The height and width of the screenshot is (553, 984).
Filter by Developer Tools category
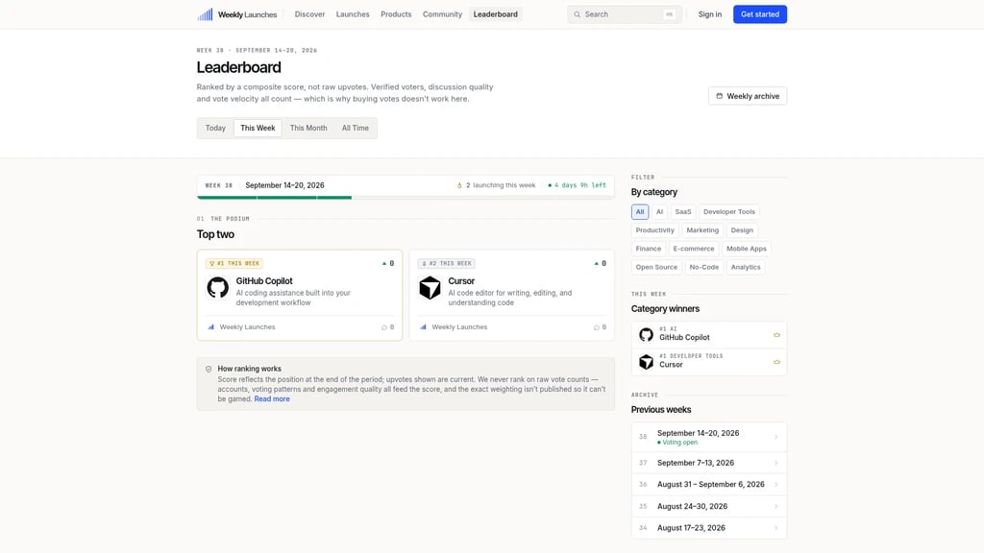[x=728, y=212]
